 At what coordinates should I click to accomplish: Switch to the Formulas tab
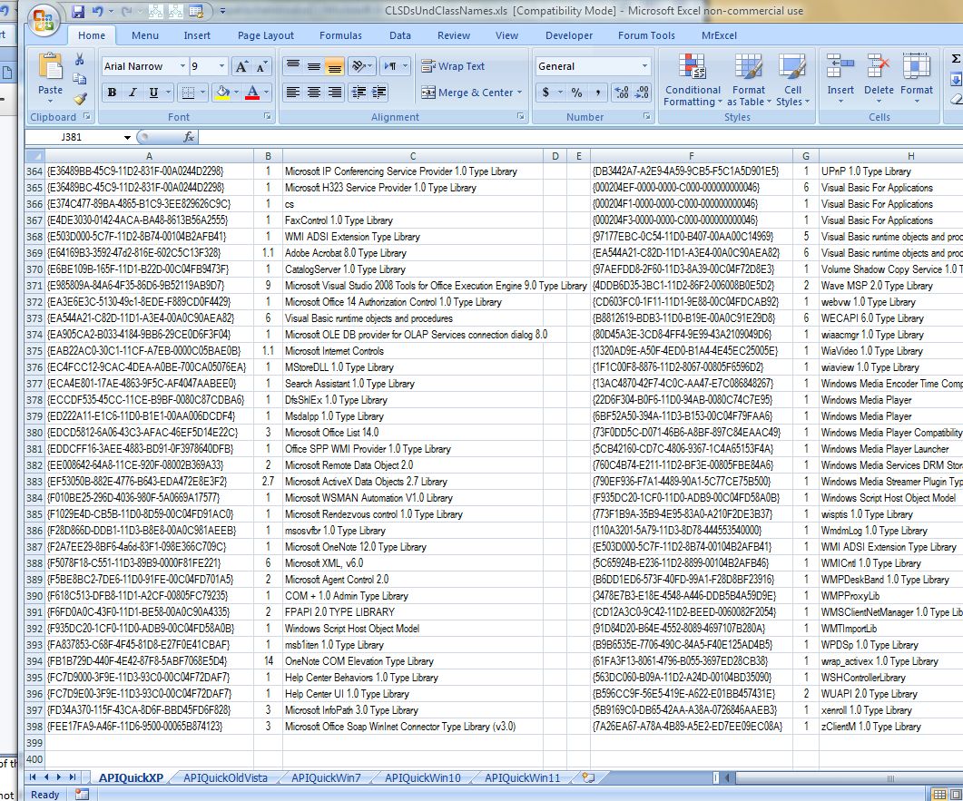point(341,35)
